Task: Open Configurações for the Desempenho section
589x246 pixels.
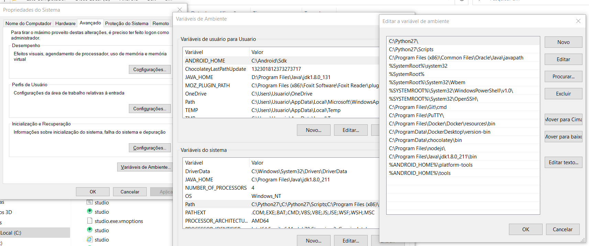Action: (x=150, y=69)
